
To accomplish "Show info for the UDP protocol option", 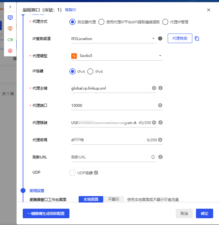I will [96, 173].
